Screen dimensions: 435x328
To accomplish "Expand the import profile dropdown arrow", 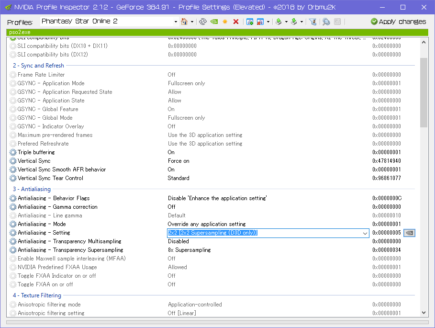I will click(301, 22).
